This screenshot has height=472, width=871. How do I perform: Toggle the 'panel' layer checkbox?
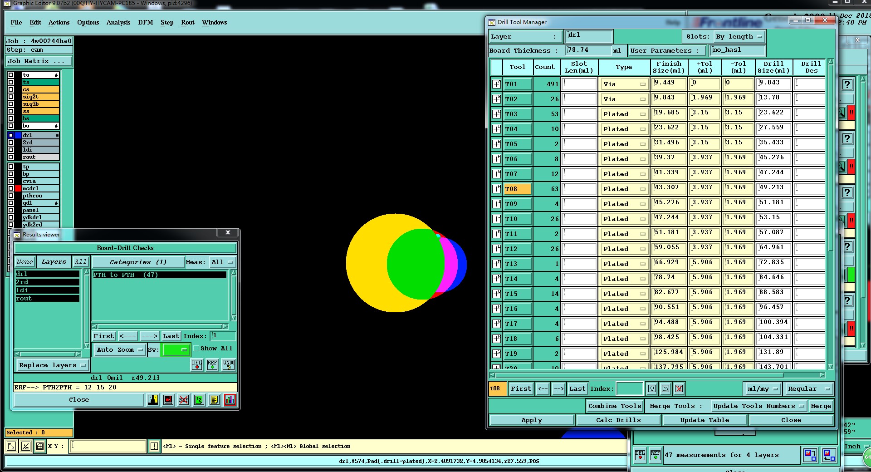pyautogui.click(x=11, y=210)
